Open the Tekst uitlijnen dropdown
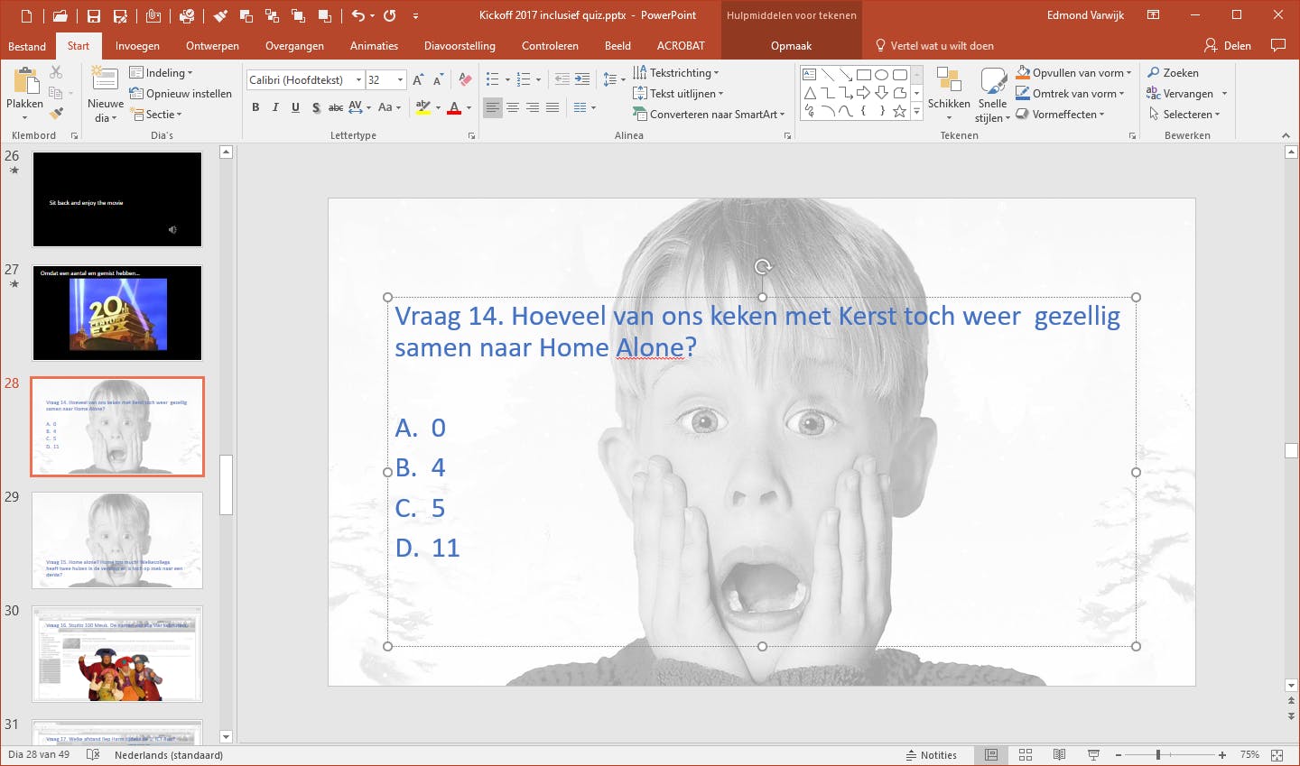The height and width of the screenshot is (766, 1300). pos(678,94)
